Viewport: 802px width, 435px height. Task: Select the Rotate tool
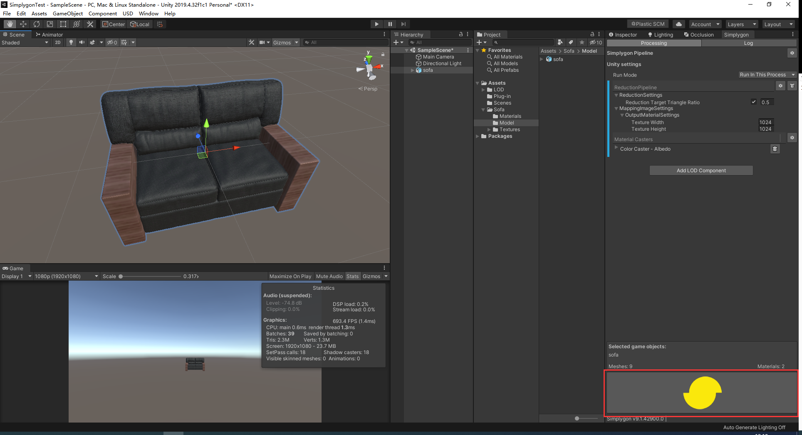pyautogui.click(x=37, y=24)
